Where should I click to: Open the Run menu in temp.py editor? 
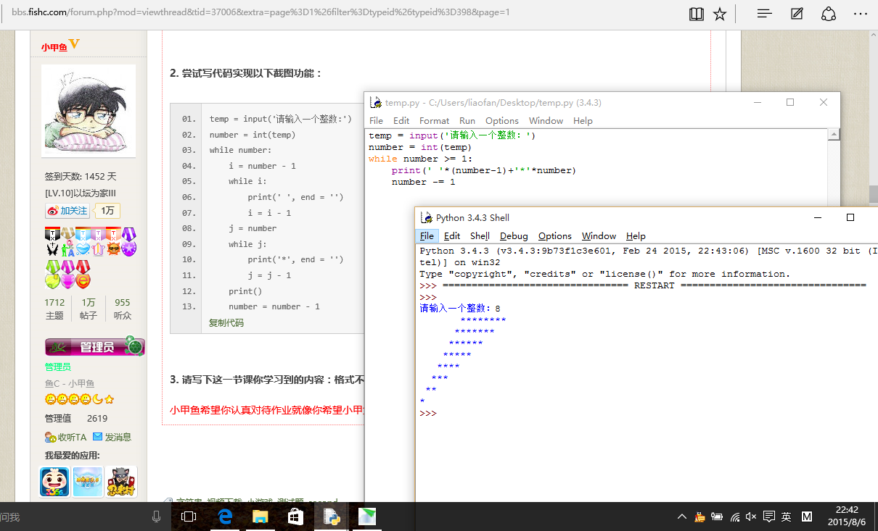tap(467, 120)
